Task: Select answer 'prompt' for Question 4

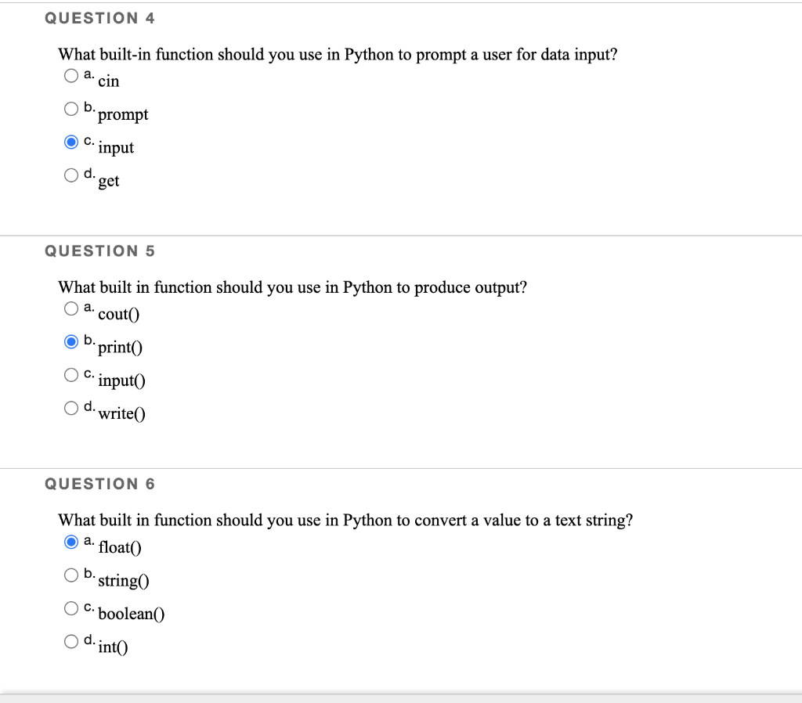Action: (x=71, y=109)
